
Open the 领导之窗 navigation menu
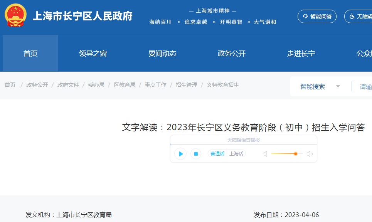93,53
